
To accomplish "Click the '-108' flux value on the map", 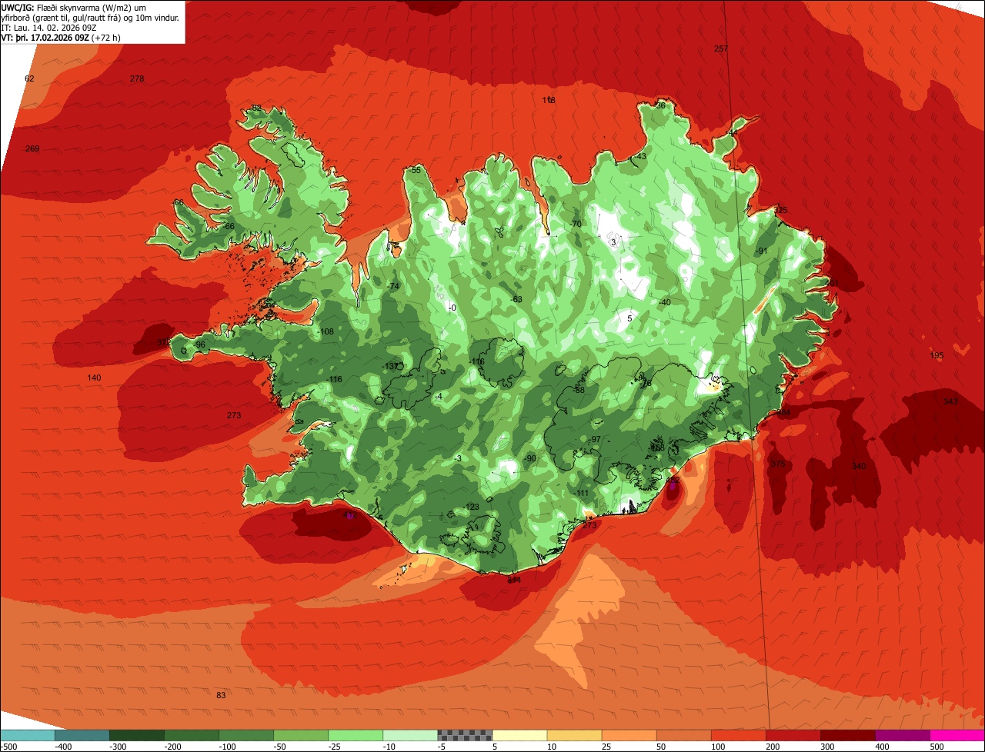I will pos(326,331).
